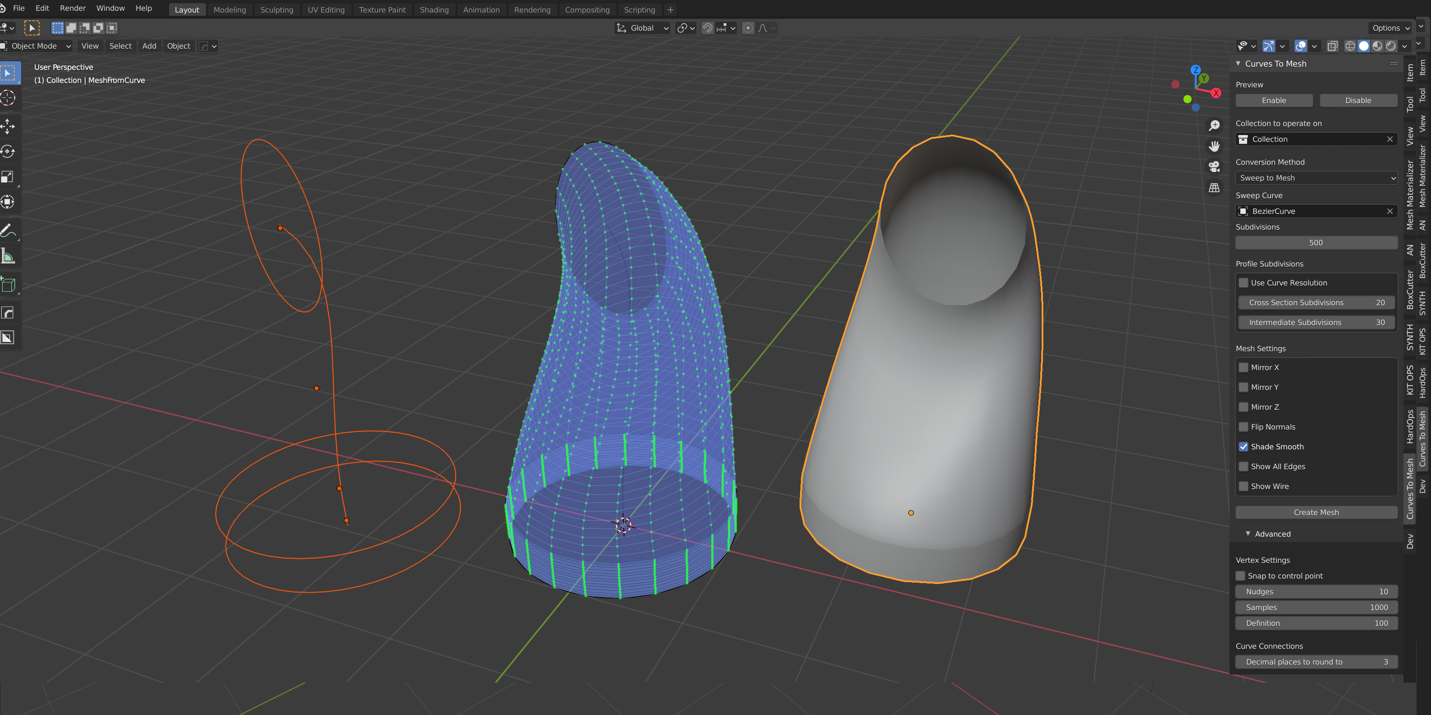Enable wireframe viewport shading

point(1350,46)
